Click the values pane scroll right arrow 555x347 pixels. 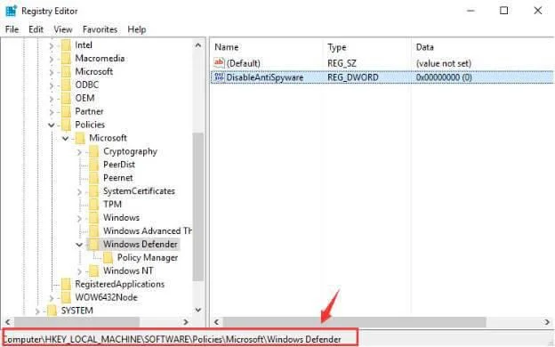(547, 322)
